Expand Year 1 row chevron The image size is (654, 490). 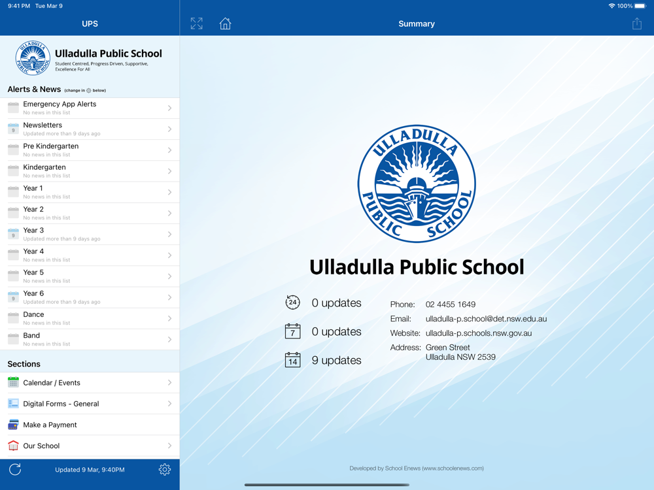point(170,192)
